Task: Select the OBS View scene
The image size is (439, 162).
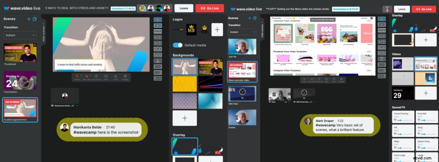Action: (x=242, y=94)
